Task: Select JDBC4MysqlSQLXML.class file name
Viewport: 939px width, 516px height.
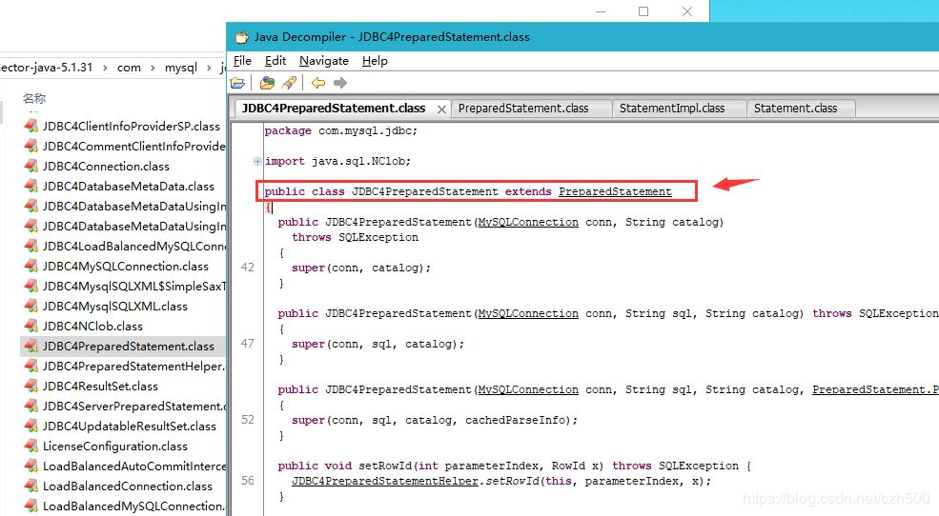Action: coord(115,307)
